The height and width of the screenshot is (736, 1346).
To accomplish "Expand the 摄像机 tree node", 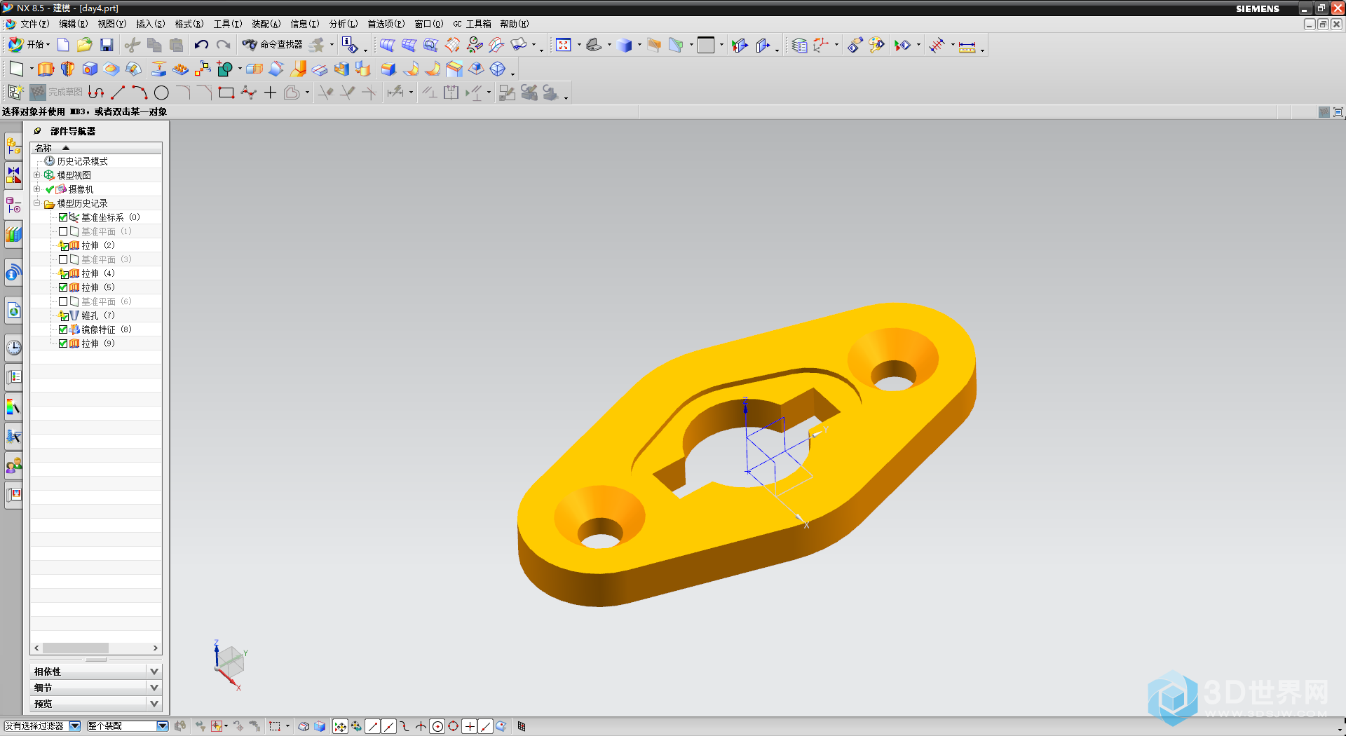I will tap(37, 189).
